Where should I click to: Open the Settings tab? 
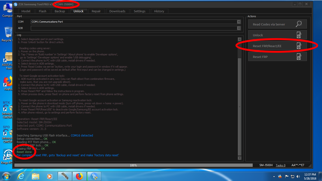coord(140,11)
